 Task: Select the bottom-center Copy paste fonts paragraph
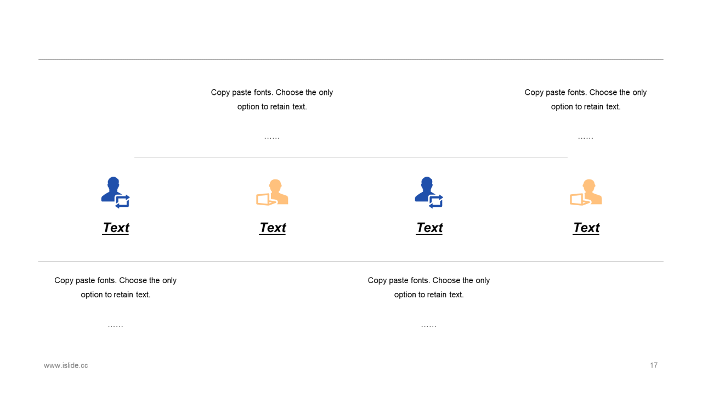pyautogui.click(x=429, y=287)
